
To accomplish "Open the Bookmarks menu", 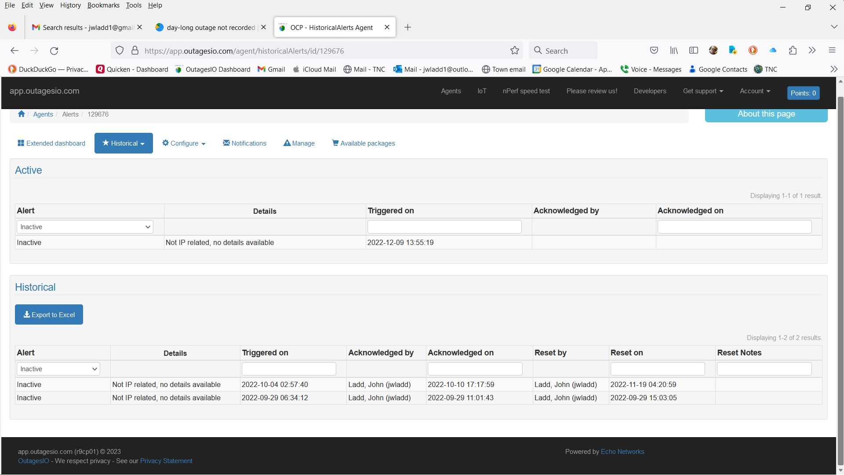I will 103,5.
